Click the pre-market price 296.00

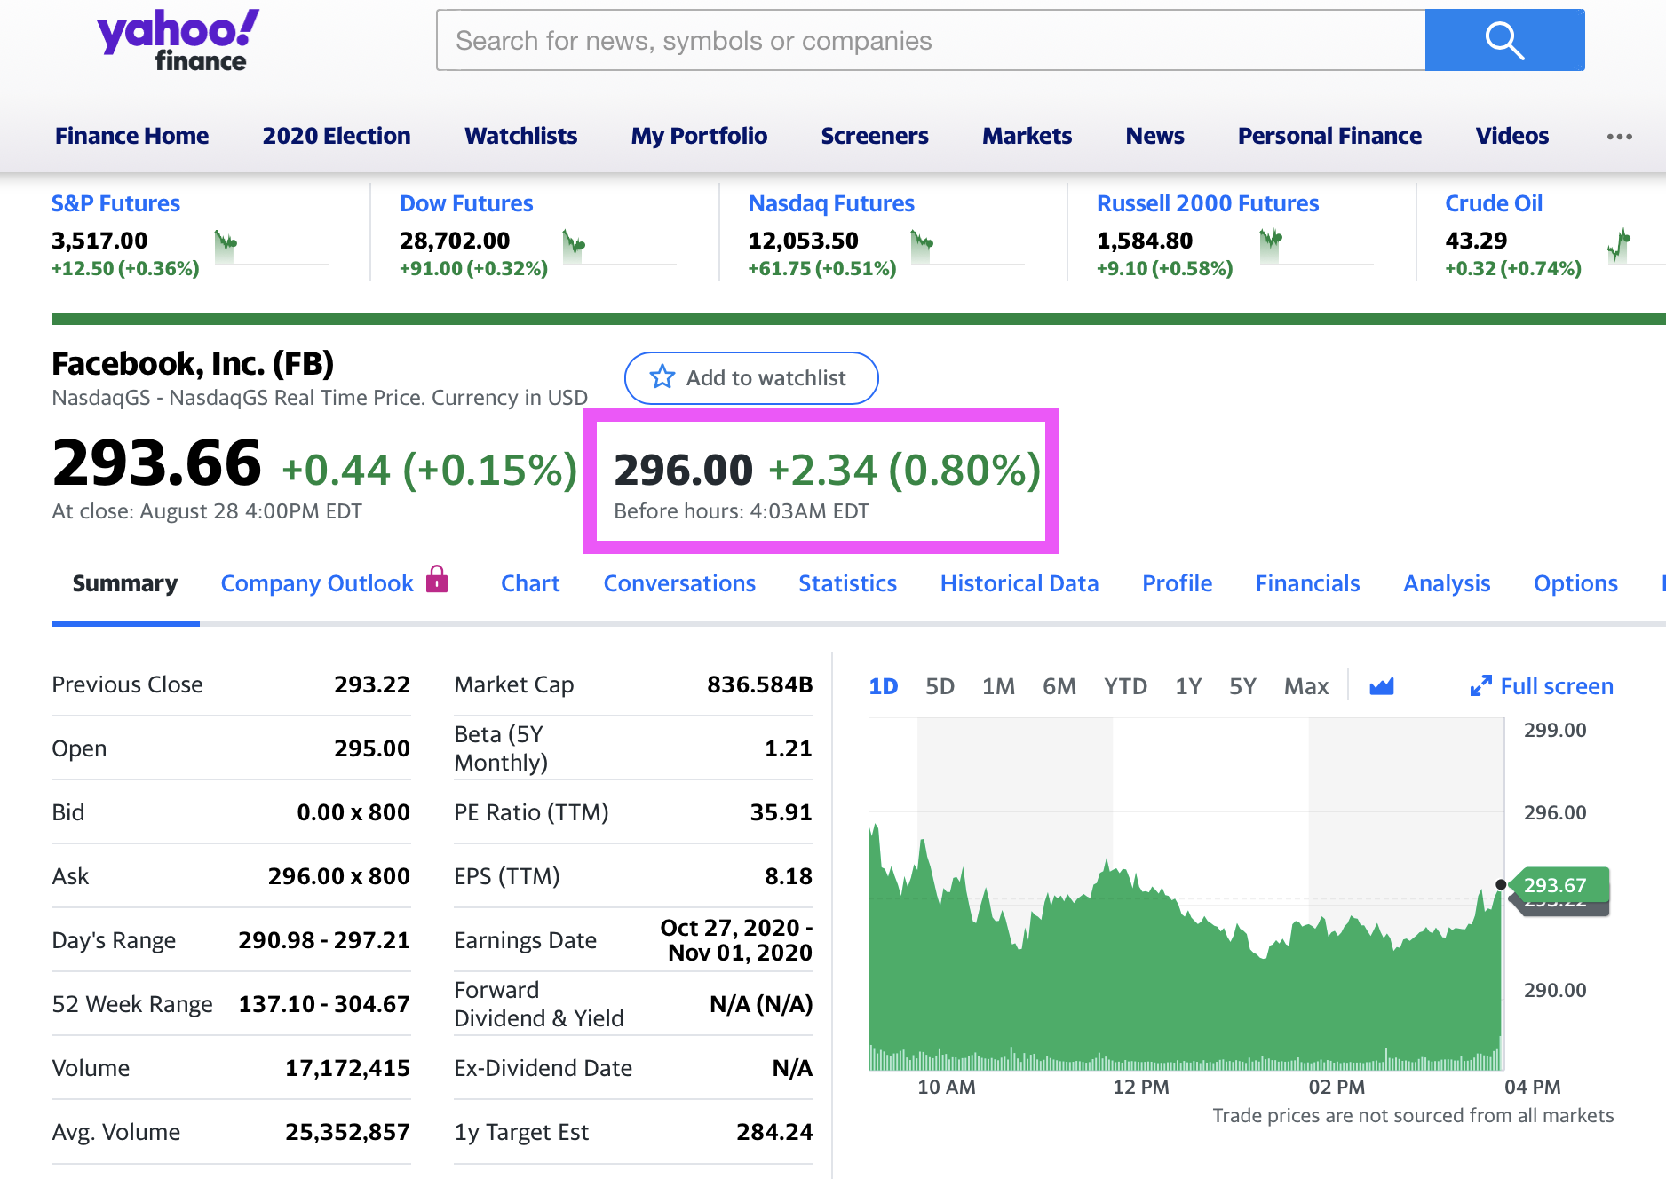683,470
